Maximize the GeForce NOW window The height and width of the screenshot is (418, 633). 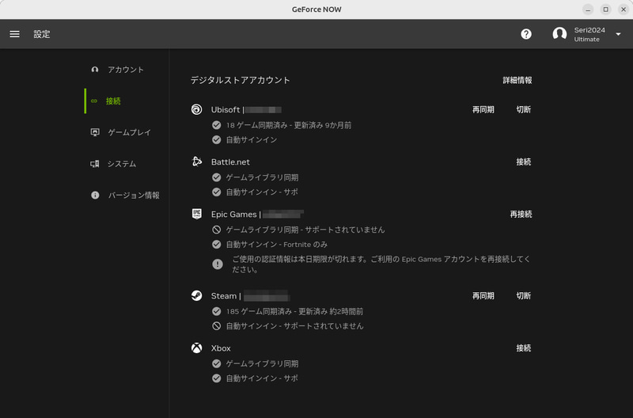point(605,9)
